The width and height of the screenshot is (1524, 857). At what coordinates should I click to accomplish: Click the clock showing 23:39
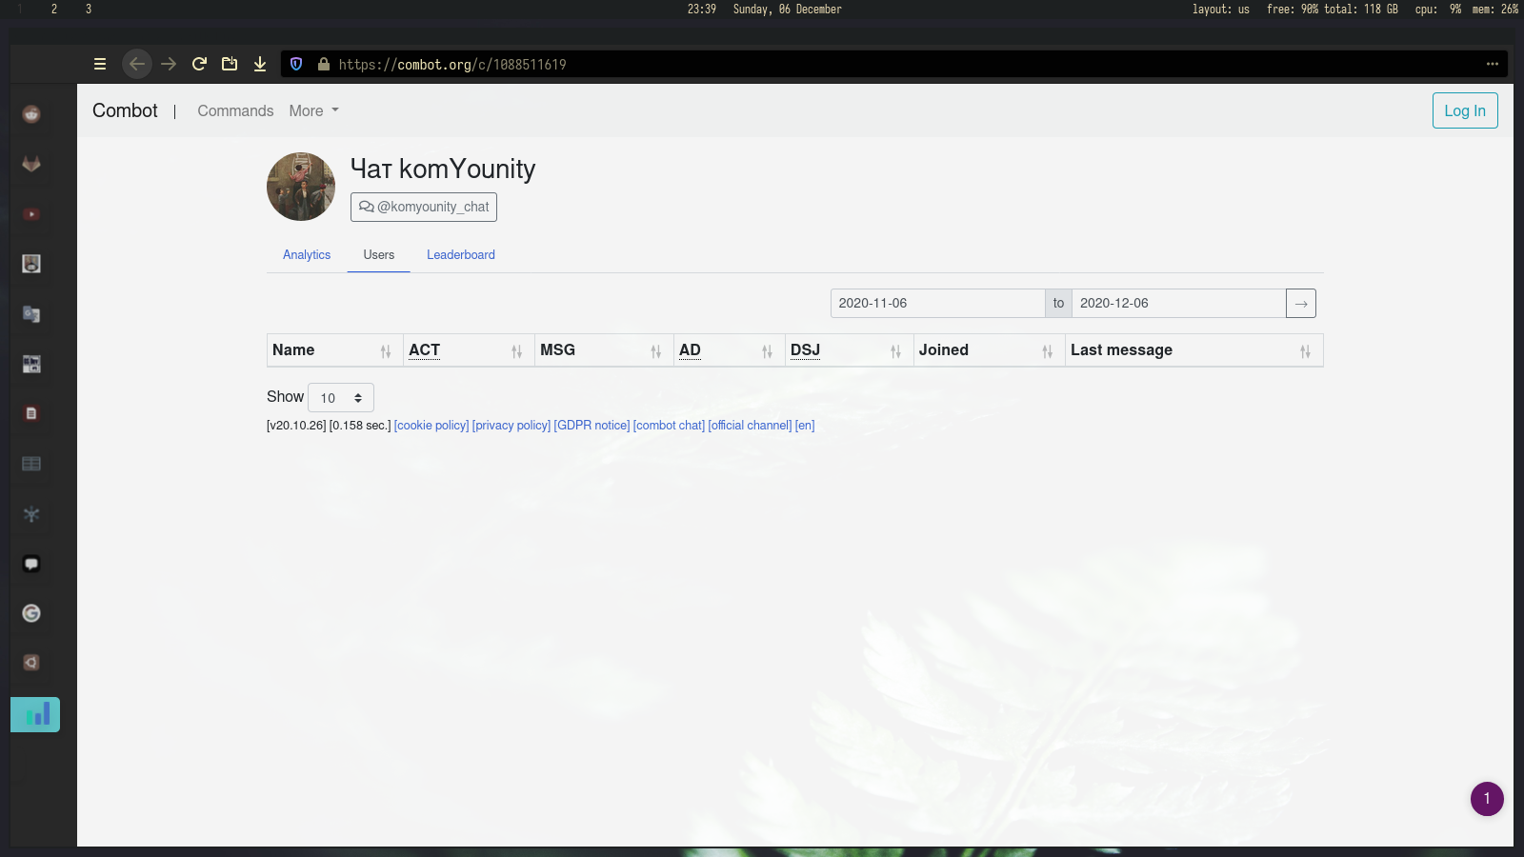coord(702,9)
